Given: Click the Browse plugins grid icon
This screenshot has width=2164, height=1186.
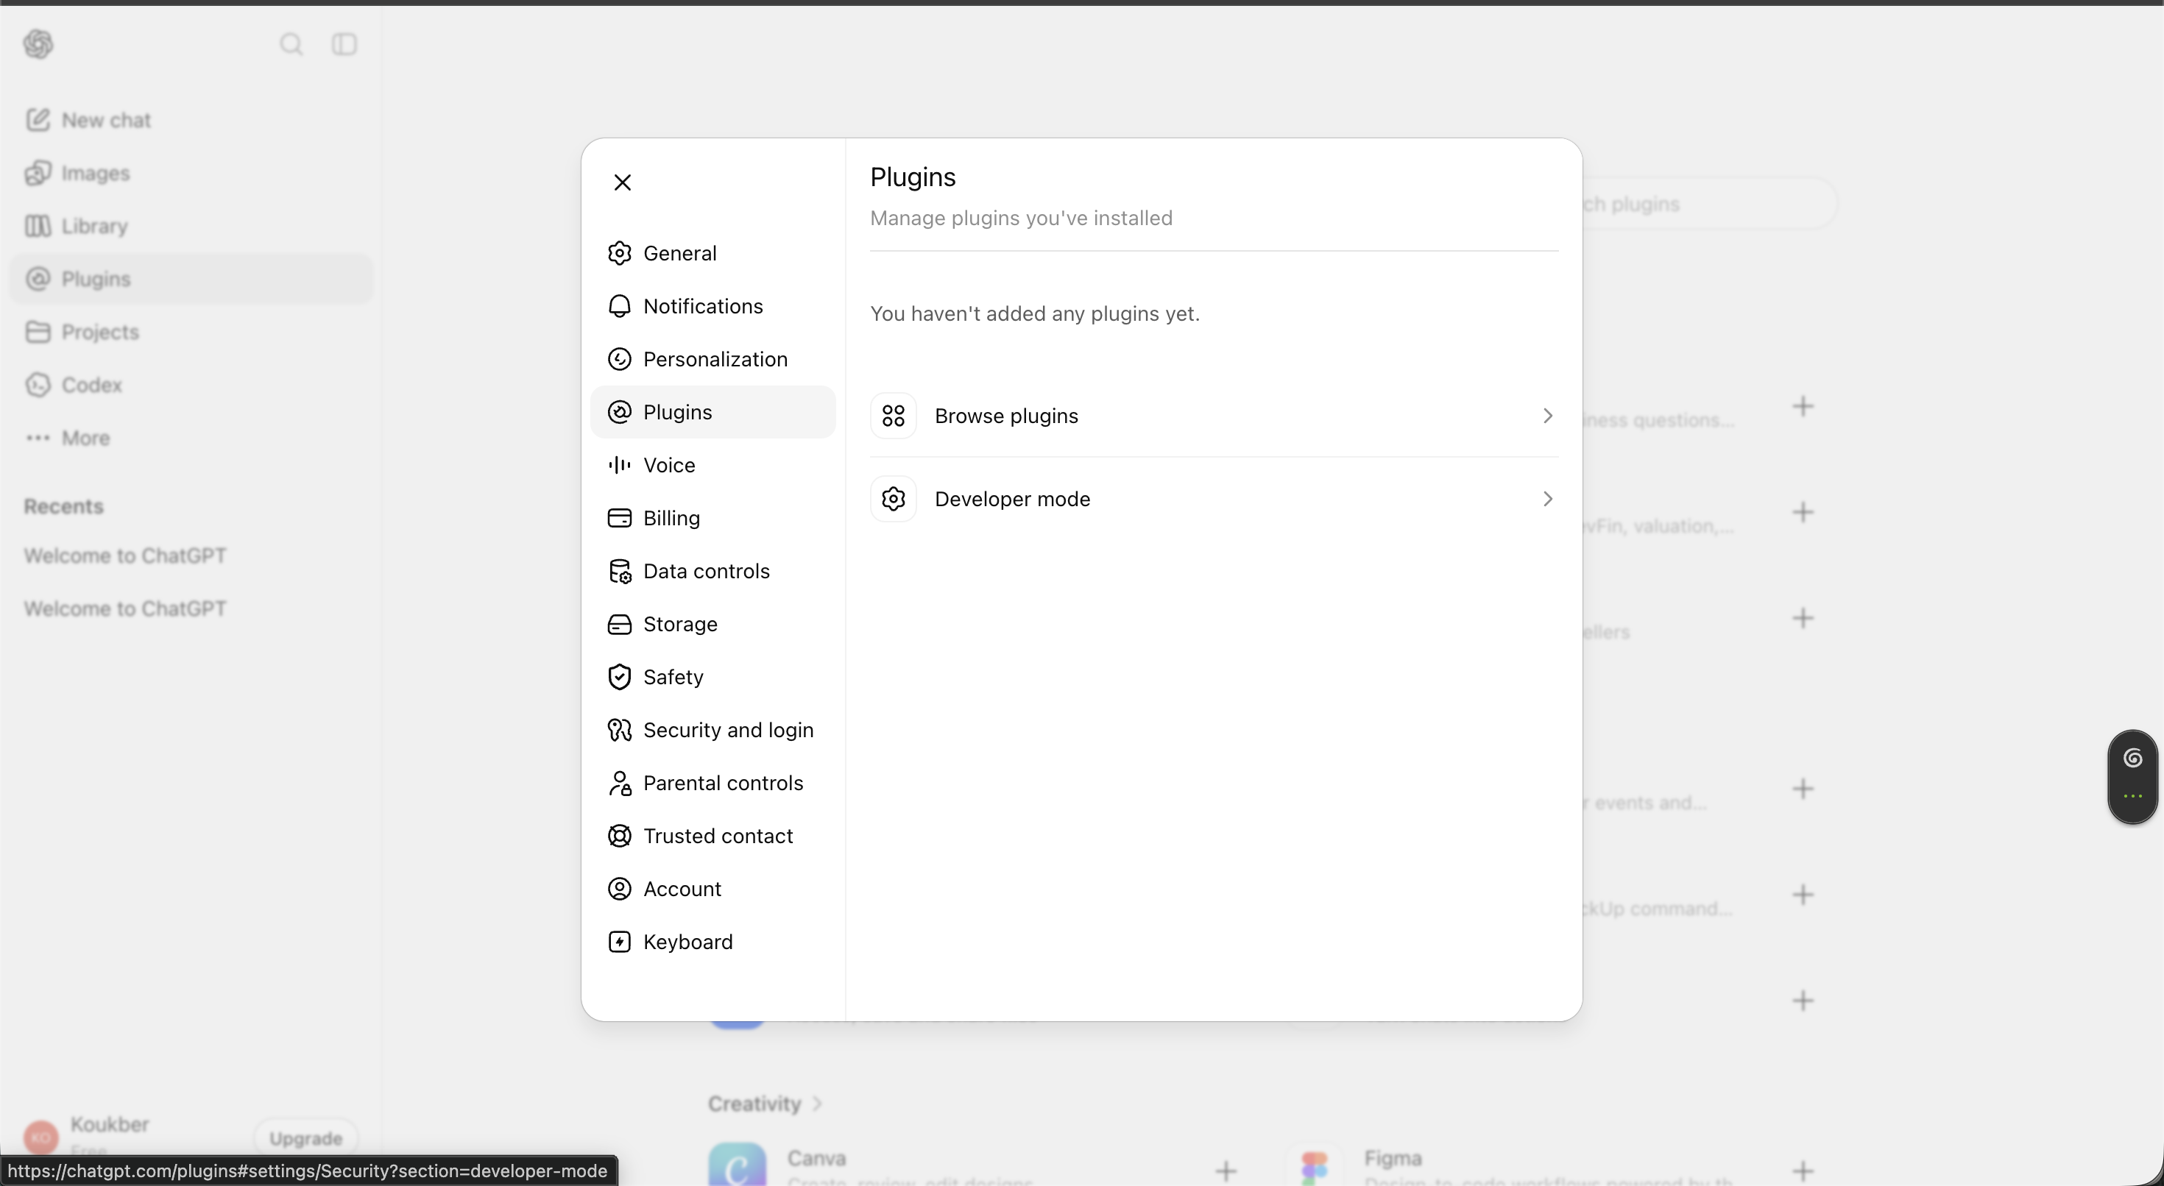Looking at the screenshot, I should (893, 416).
